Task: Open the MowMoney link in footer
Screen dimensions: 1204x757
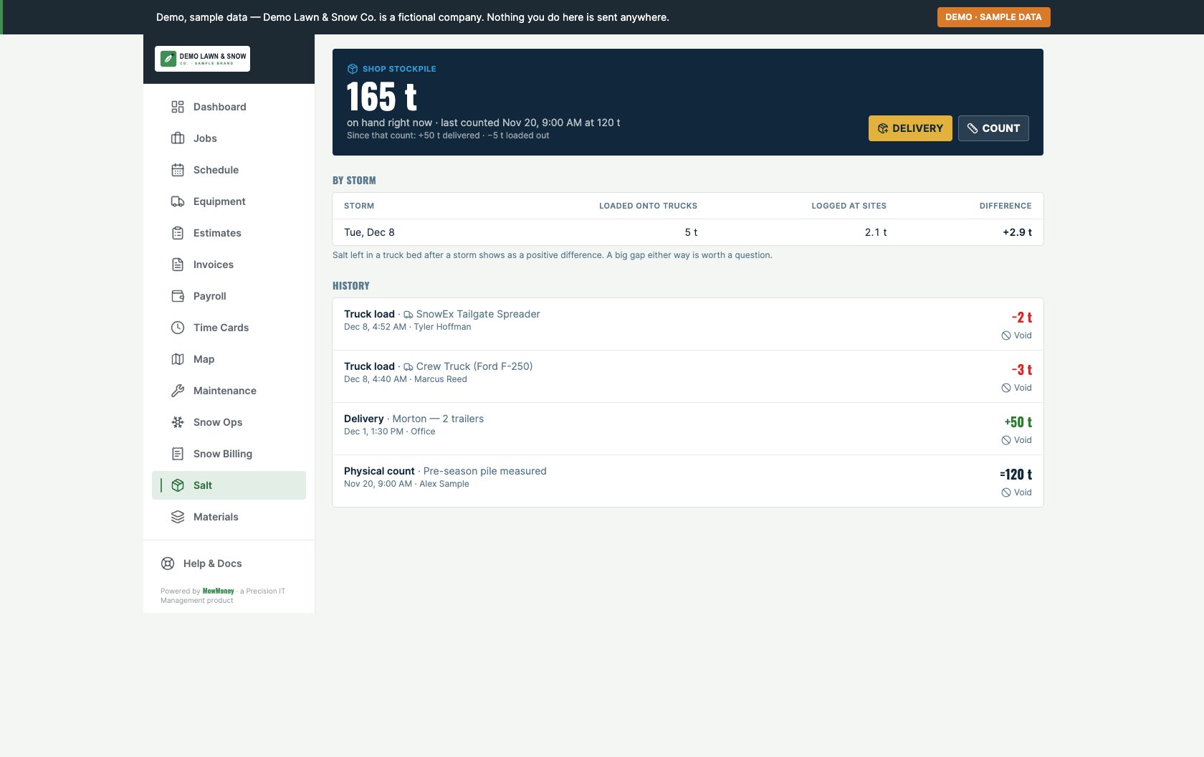Action: click(x=218, y=591)
